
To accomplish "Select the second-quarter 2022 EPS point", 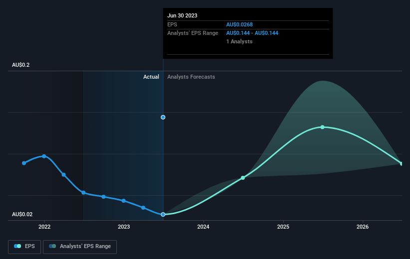I will (x=64, y=175).
